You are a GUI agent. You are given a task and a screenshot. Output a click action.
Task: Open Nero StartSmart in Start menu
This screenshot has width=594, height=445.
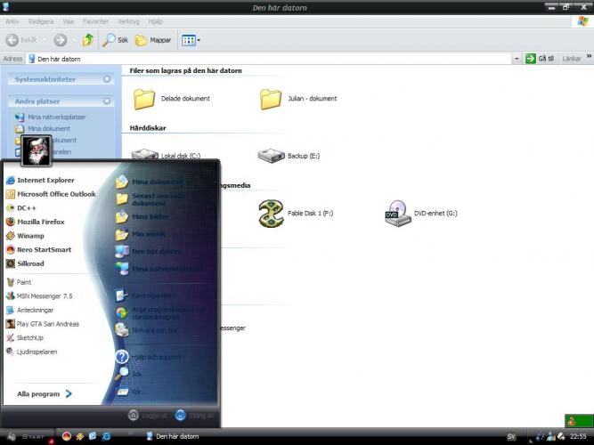click(43, 250)
